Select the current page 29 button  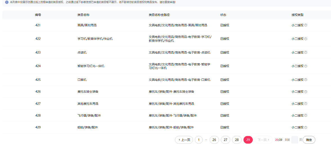(x=248, y=140)
